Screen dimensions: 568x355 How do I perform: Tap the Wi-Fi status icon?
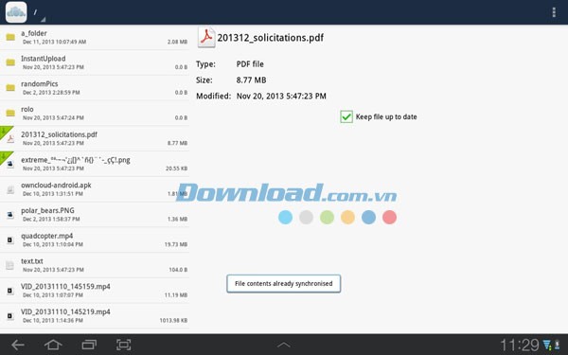(x=546, y=345)
